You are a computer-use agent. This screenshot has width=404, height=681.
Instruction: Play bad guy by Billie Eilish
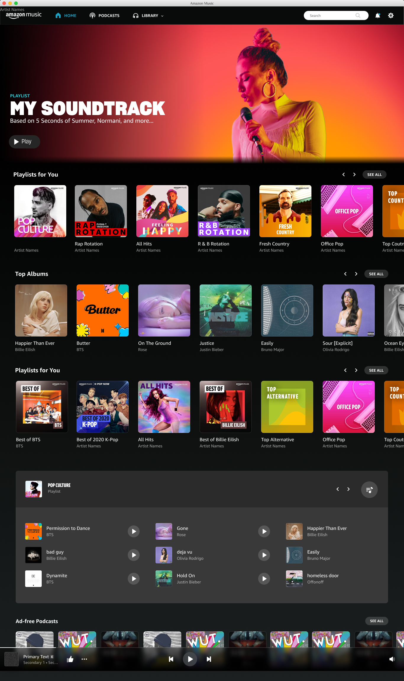[134, 555]
